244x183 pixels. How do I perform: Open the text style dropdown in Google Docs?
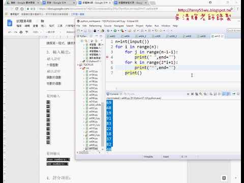point(53,32)
